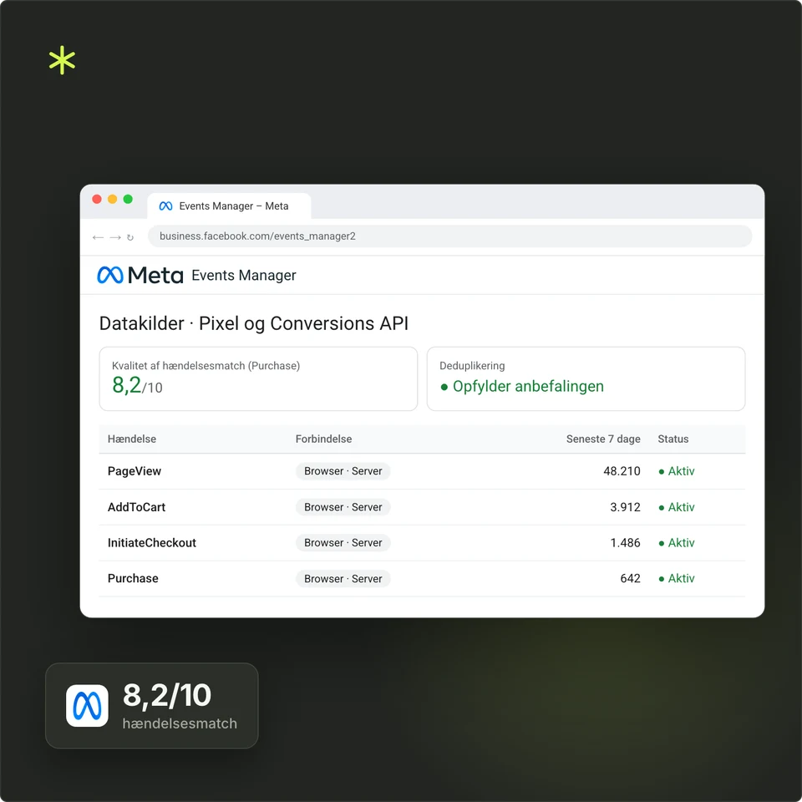Click the 8,2/10 score value
This screenshot has width=802, height=802.
[x=137, y=386]
